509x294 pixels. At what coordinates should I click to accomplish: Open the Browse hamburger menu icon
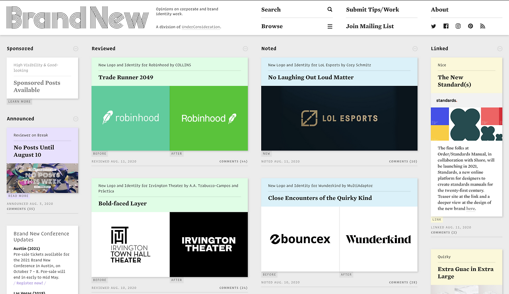click(x=330, y=26)
